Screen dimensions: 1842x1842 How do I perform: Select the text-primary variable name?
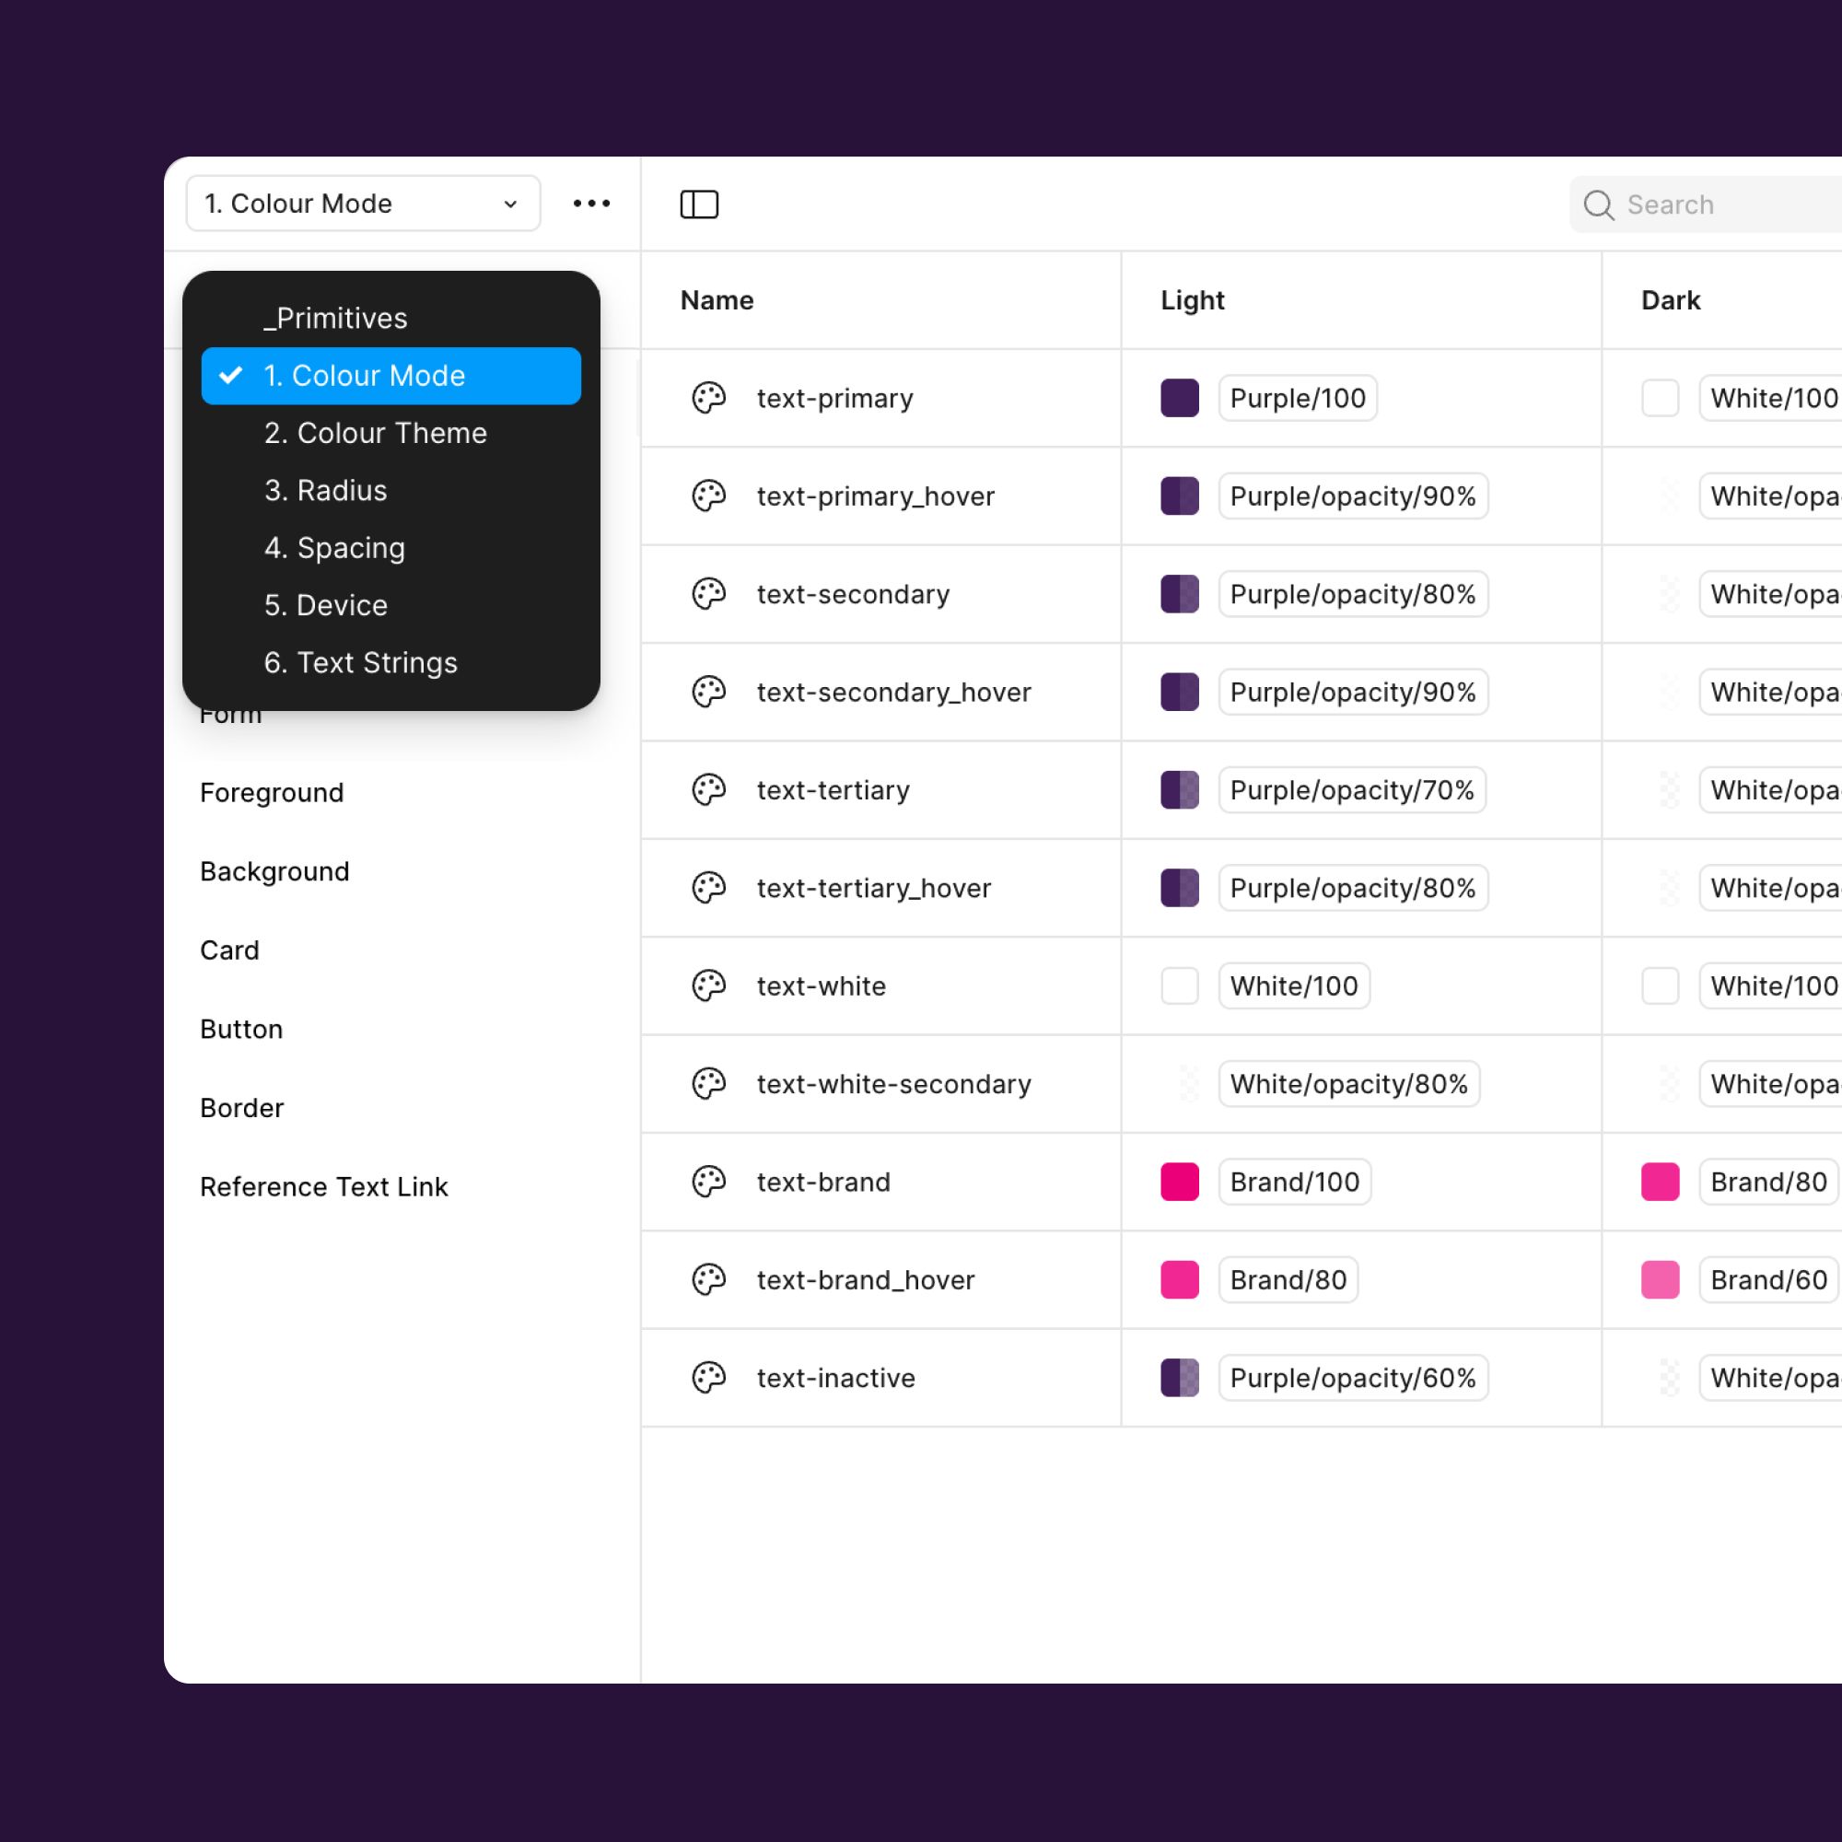point(834,398)
